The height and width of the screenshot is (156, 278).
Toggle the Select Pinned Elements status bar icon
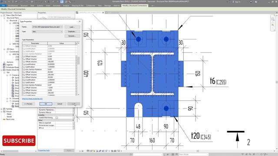click(x=250, y=154)
